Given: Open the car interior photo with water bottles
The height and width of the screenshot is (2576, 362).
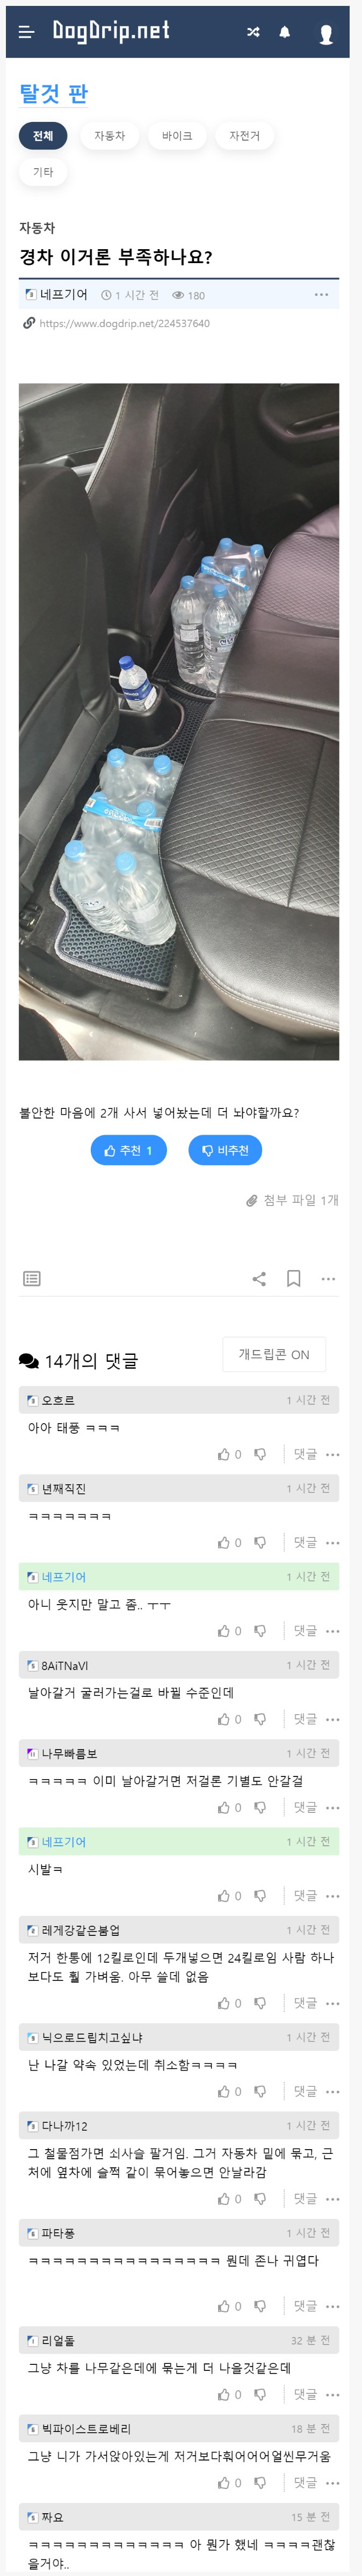Looking at the screenshot, I should [179, 721].
